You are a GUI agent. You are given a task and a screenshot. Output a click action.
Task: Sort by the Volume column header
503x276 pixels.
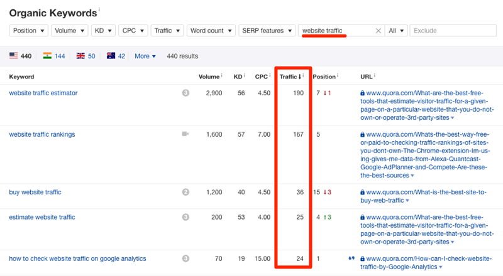tap(209, 77)
